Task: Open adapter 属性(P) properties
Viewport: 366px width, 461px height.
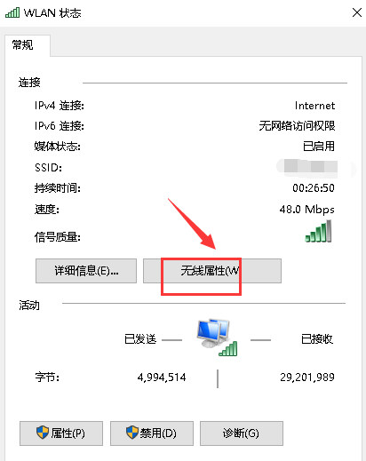Action: coord(61,433)
